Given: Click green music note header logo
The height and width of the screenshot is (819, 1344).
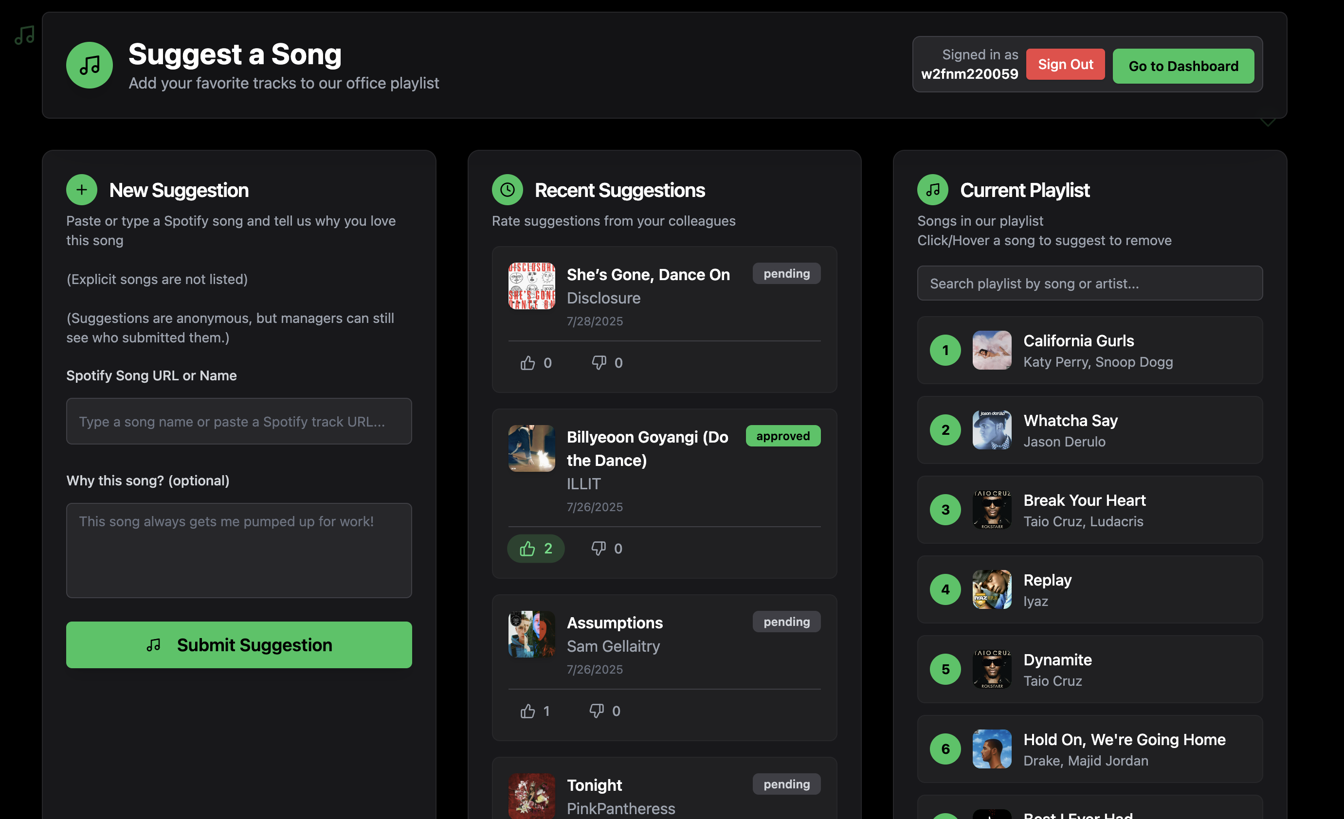Looking at the screenshot, I should click(x=90, y=66).
